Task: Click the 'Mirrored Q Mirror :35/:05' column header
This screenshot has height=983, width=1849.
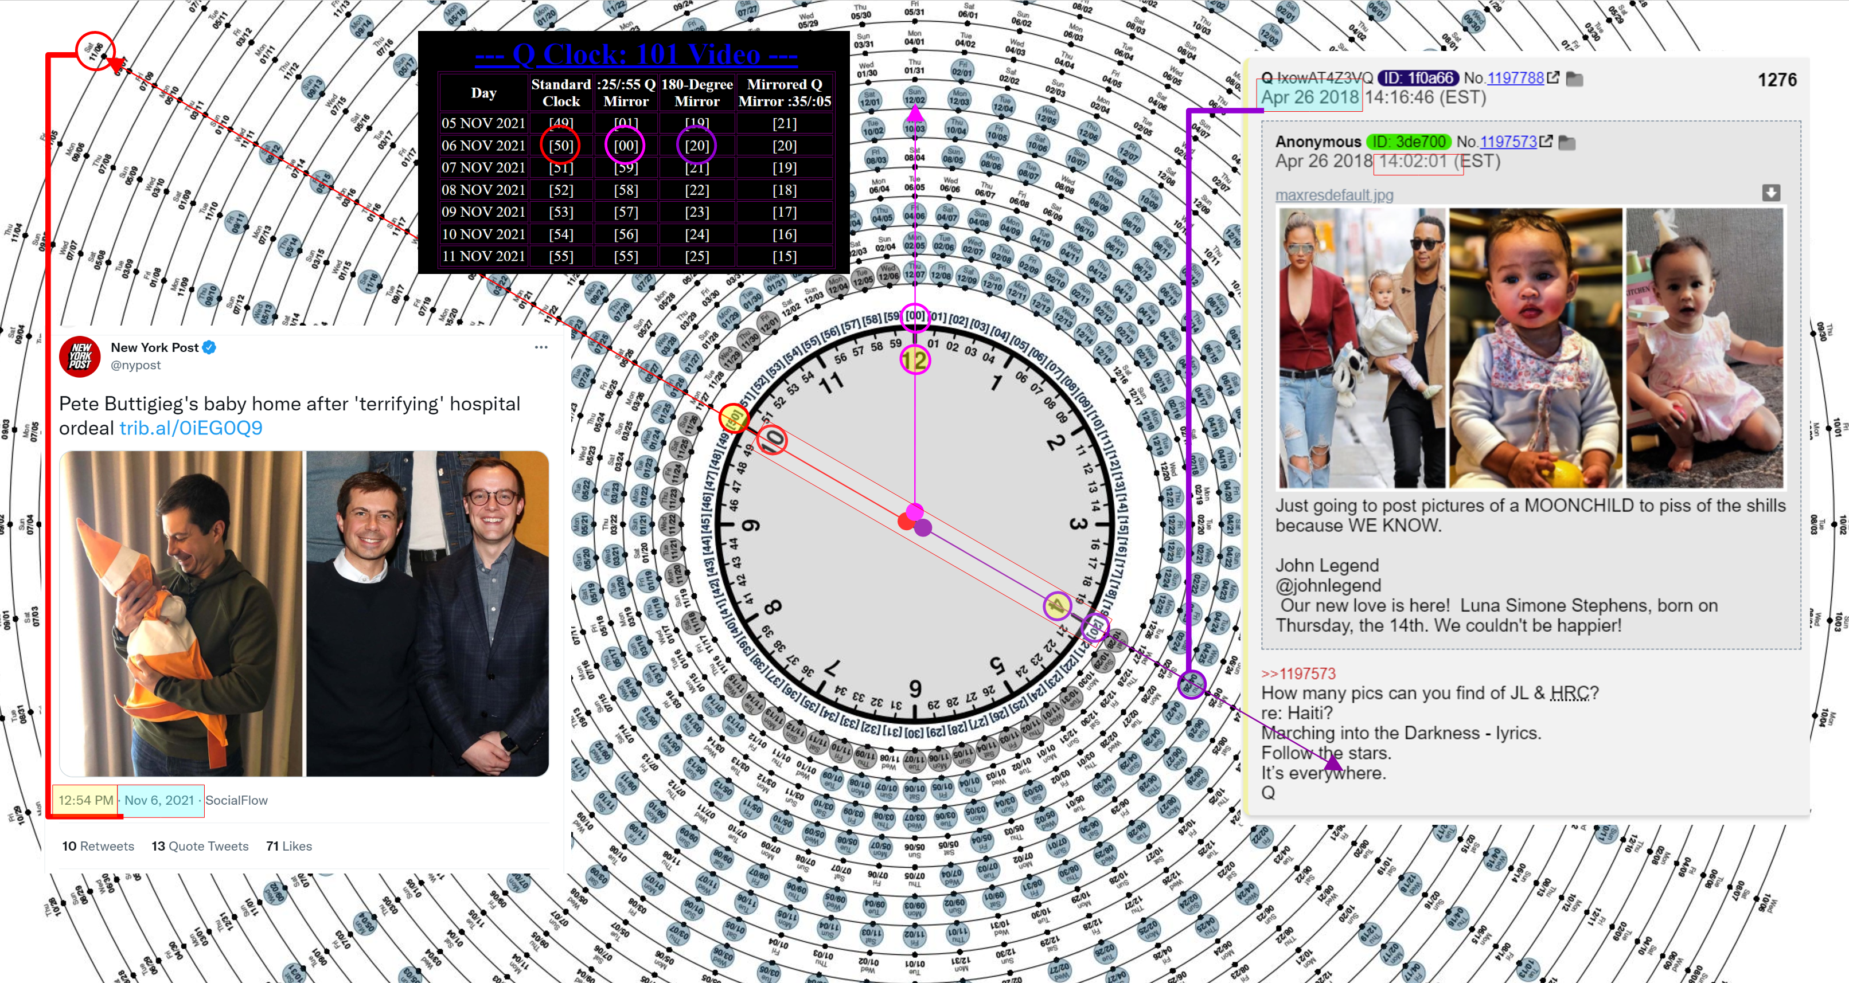Action: tap(785, 92)
